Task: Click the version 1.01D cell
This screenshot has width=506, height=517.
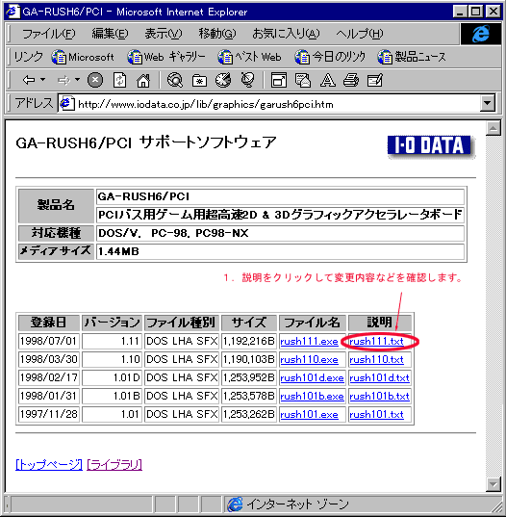Action: [112, 377]
